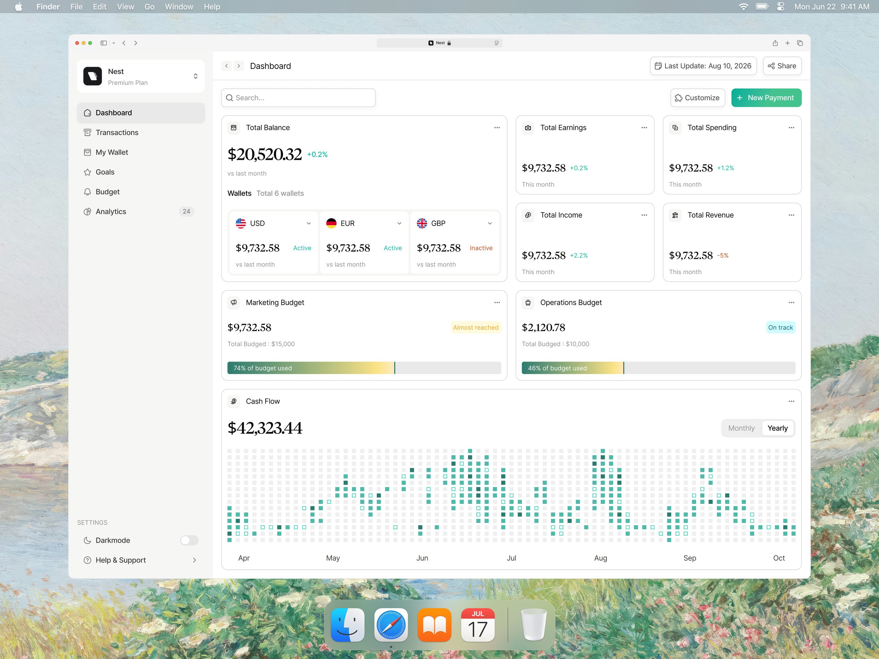Open Control Center in menu bar

[780, 7]
